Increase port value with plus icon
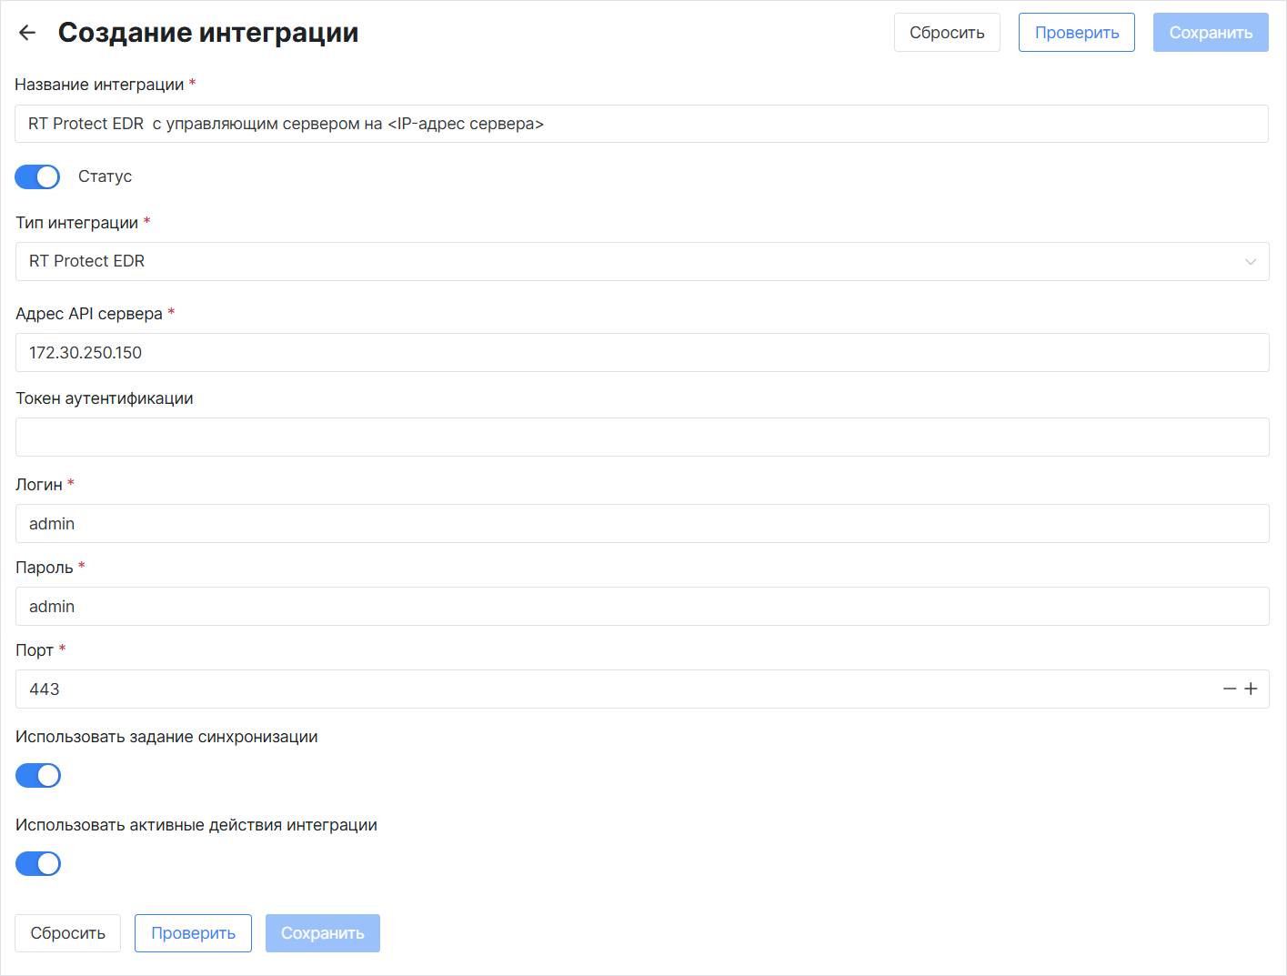1287x976 pixels. pyautogui.click(x=1251, y=689)
